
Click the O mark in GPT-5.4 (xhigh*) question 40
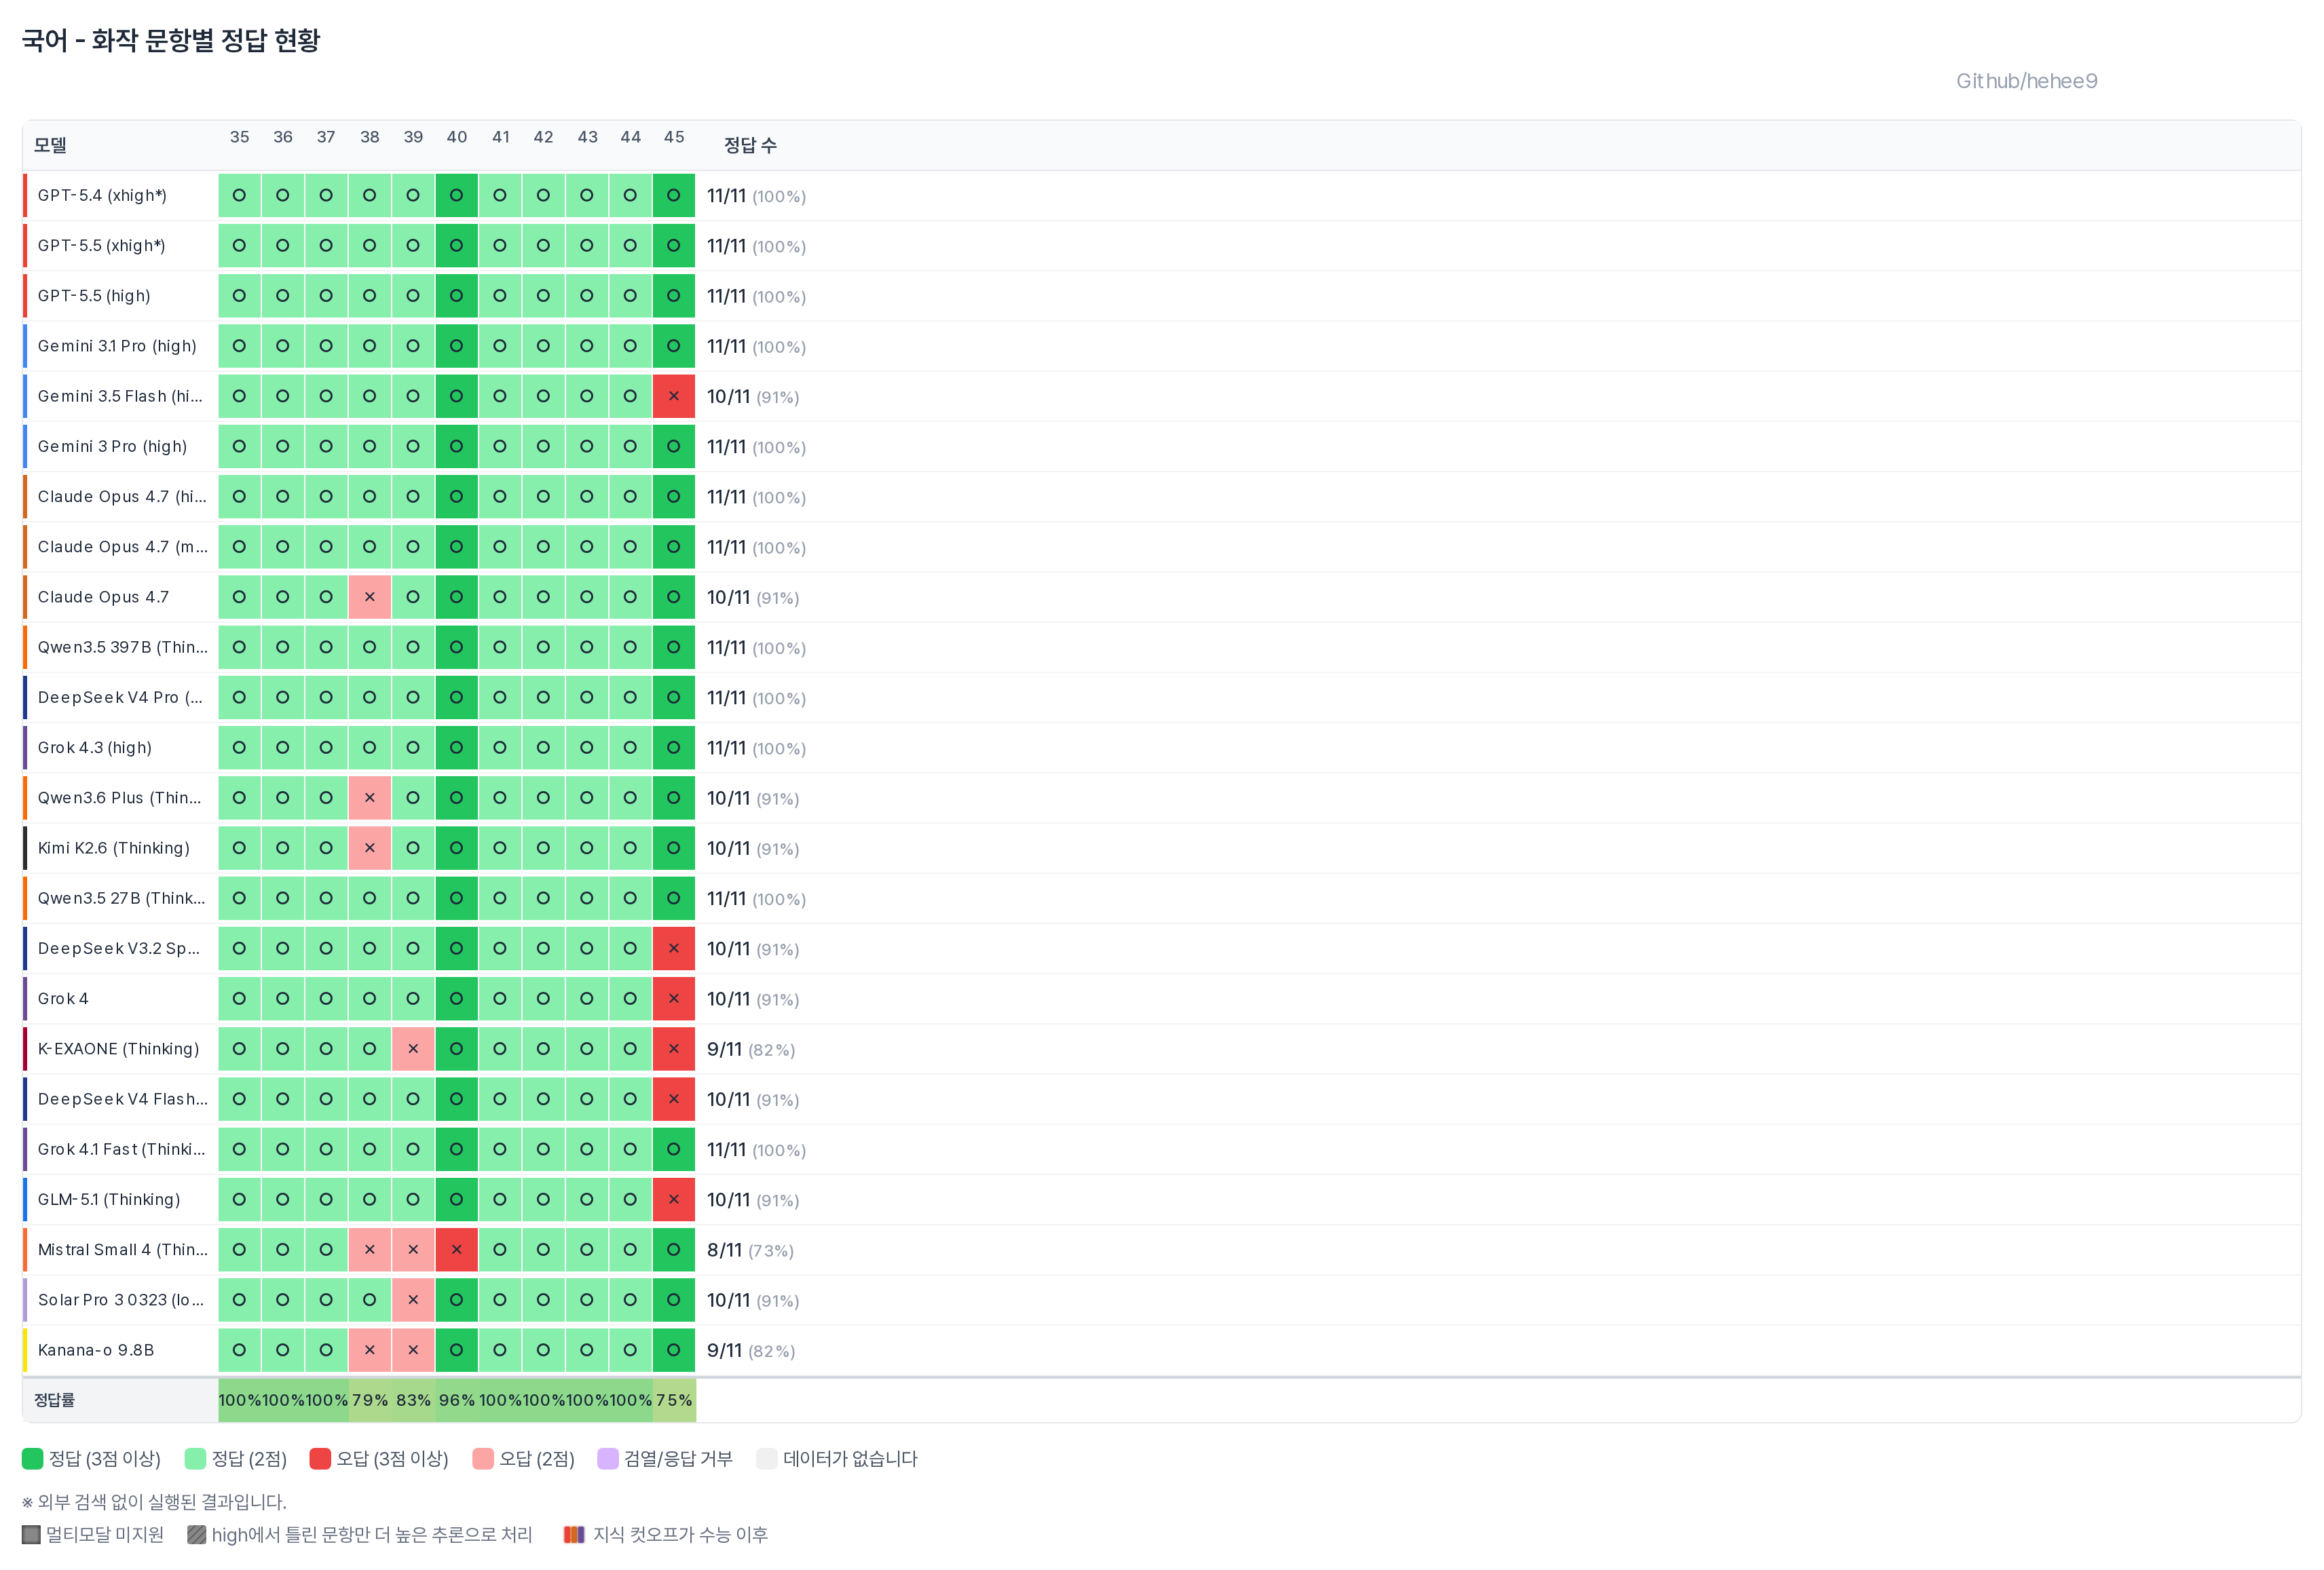click(457, 196)
